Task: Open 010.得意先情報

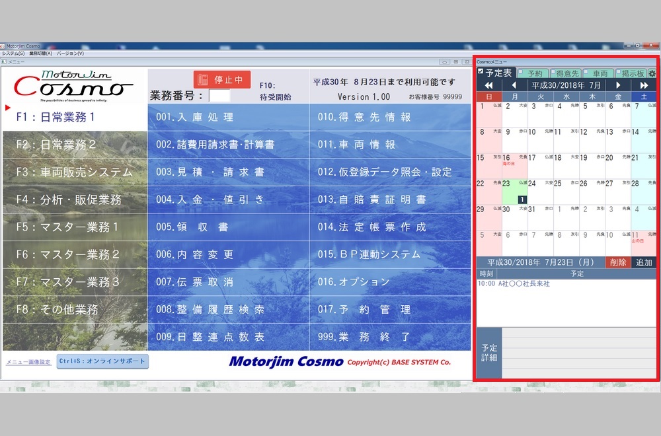Action: pyautogui.click(x=391, y=117)
